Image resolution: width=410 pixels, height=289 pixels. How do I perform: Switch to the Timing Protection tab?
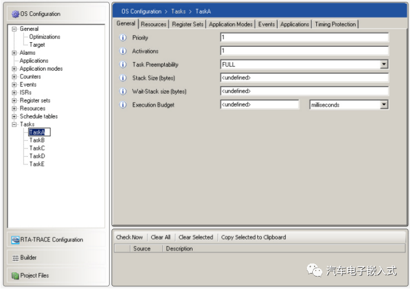click(335, 24)
